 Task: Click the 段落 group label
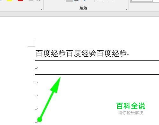coord(83,8)
